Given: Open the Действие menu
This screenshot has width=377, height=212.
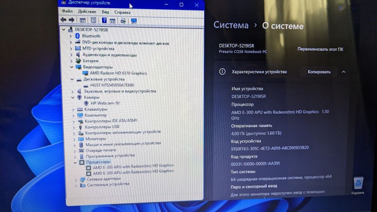Looking at the screenshot, I should 87,12.
